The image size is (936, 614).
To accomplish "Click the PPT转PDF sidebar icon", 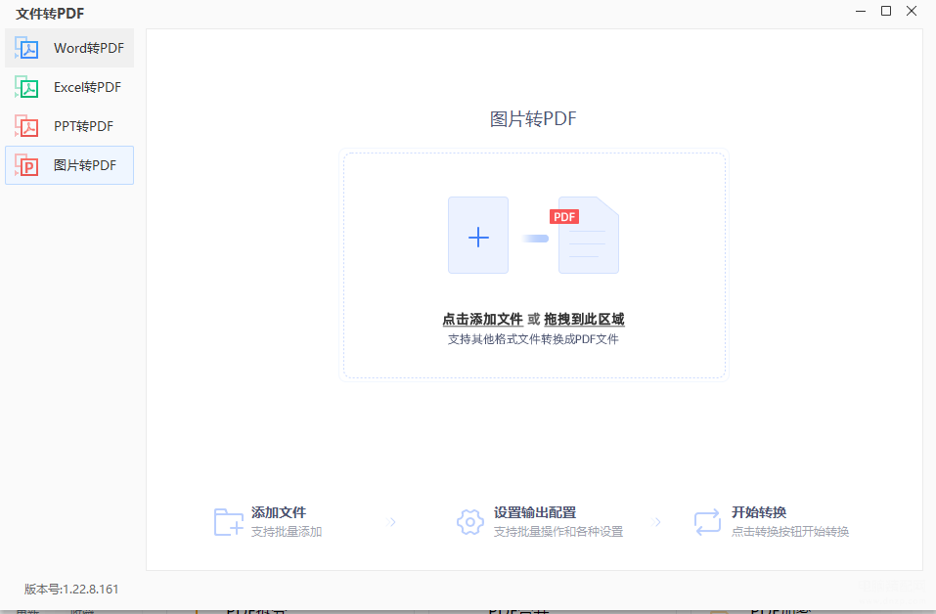I will coord(27,126).
